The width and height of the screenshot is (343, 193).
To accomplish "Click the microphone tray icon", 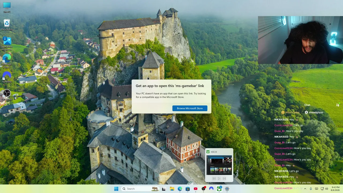I will 311,189.
